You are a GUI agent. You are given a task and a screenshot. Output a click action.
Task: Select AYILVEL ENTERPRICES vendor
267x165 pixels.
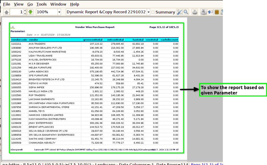[43, 60]
